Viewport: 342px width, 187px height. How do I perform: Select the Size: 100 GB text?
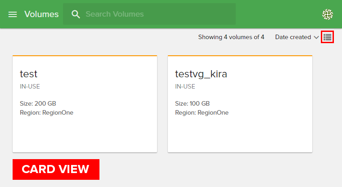(x=193, y=103)
